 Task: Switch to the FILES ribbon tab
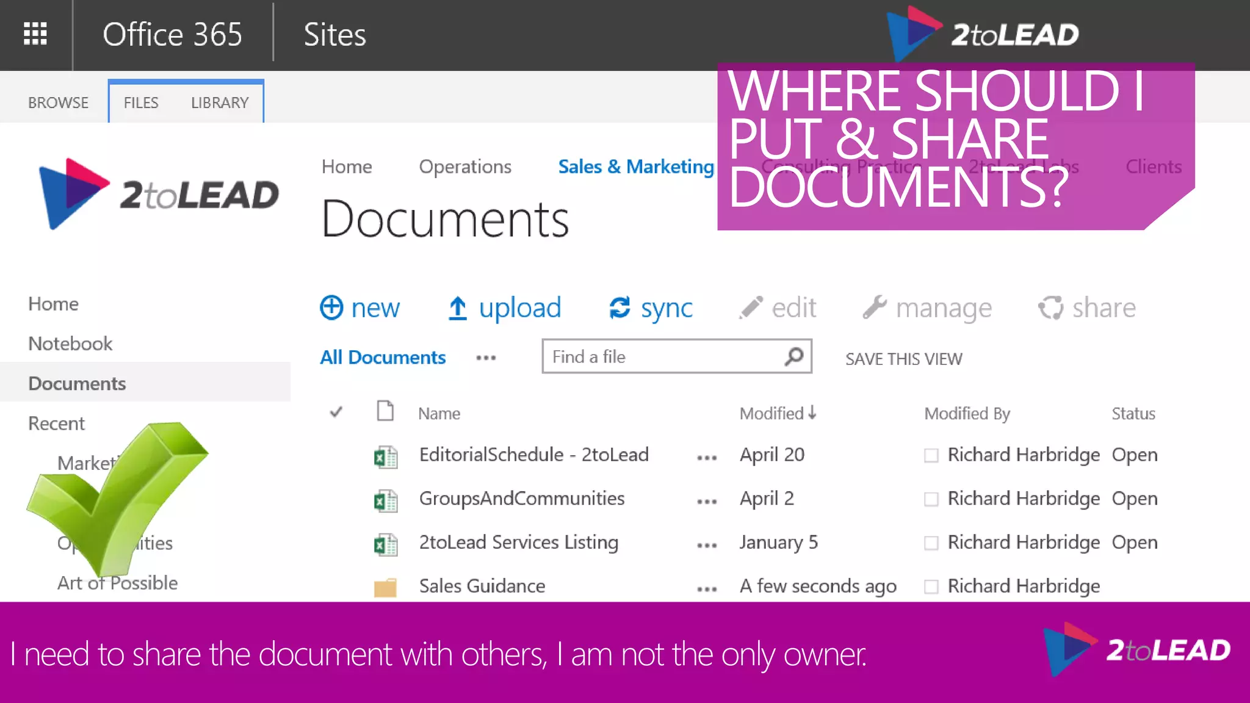141,103
